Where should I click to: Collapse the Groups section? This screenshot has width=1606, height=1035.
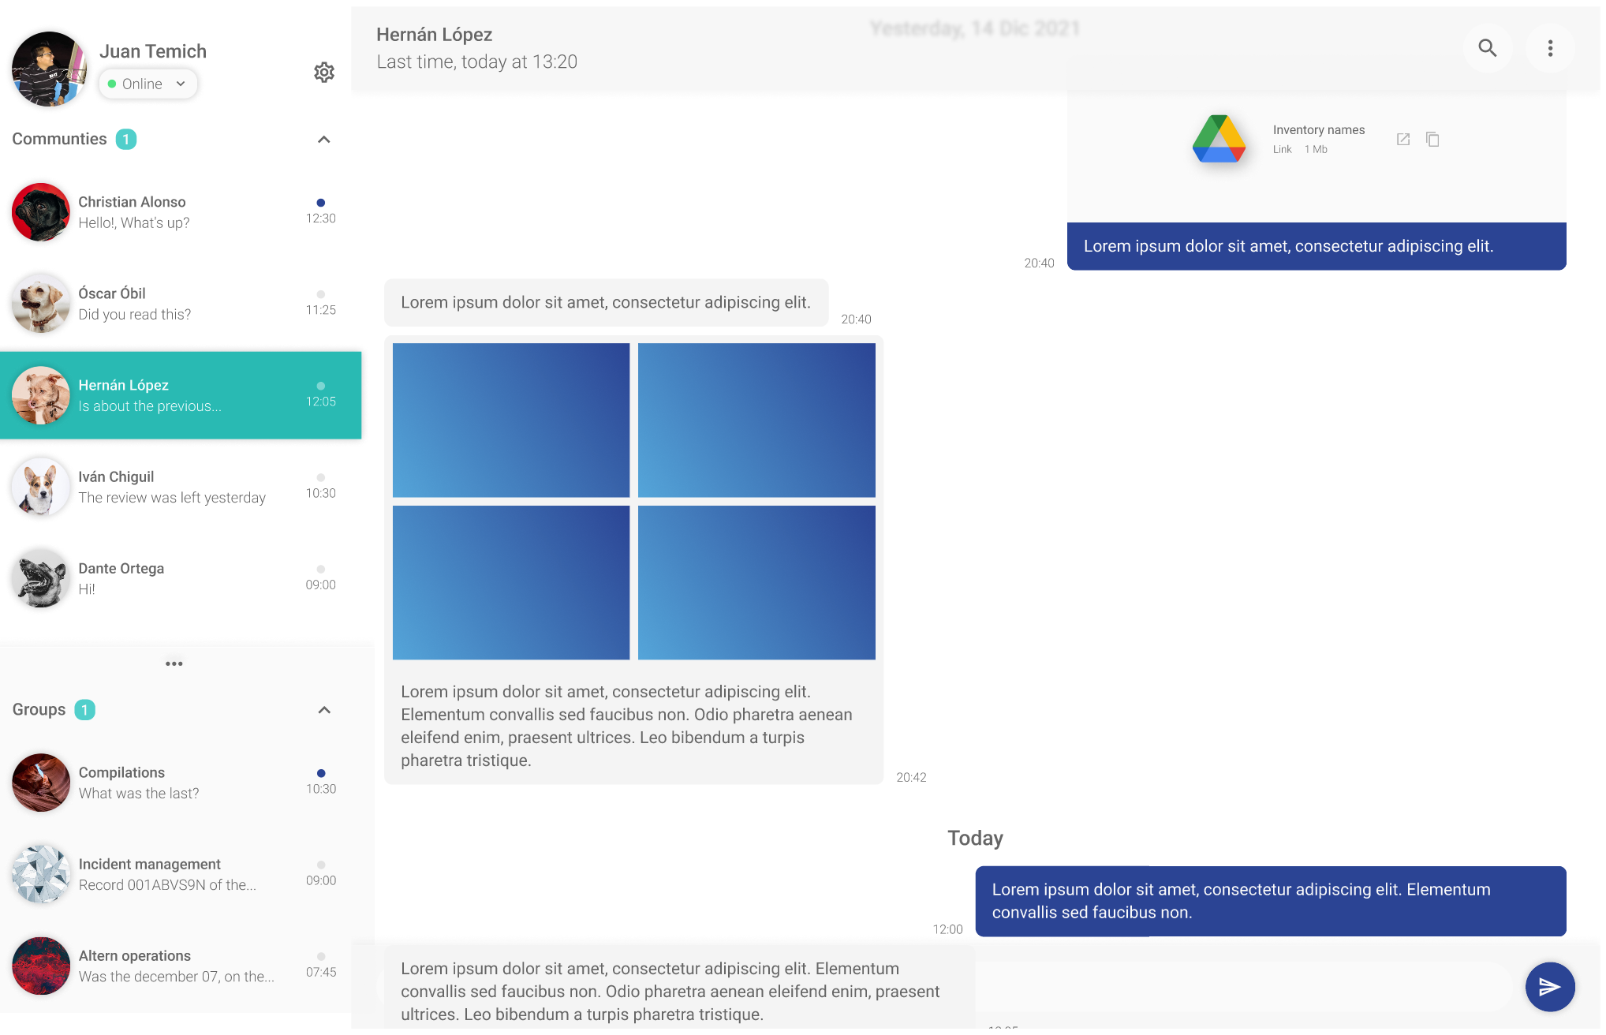point(323,710)
